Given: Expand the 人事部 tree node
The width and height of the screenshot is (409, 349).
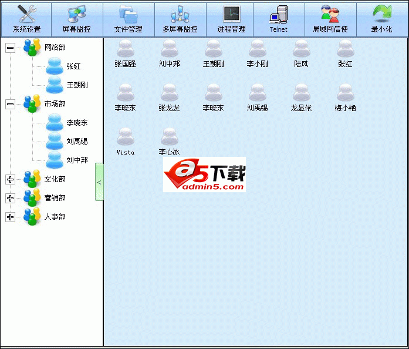Looking at the screenshot, I should (x=10, y=217).
